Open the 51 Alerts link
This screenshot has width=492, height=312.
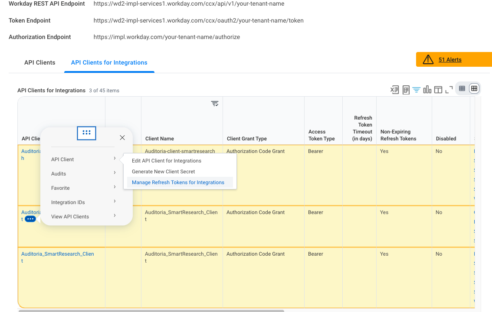point(450,59)
